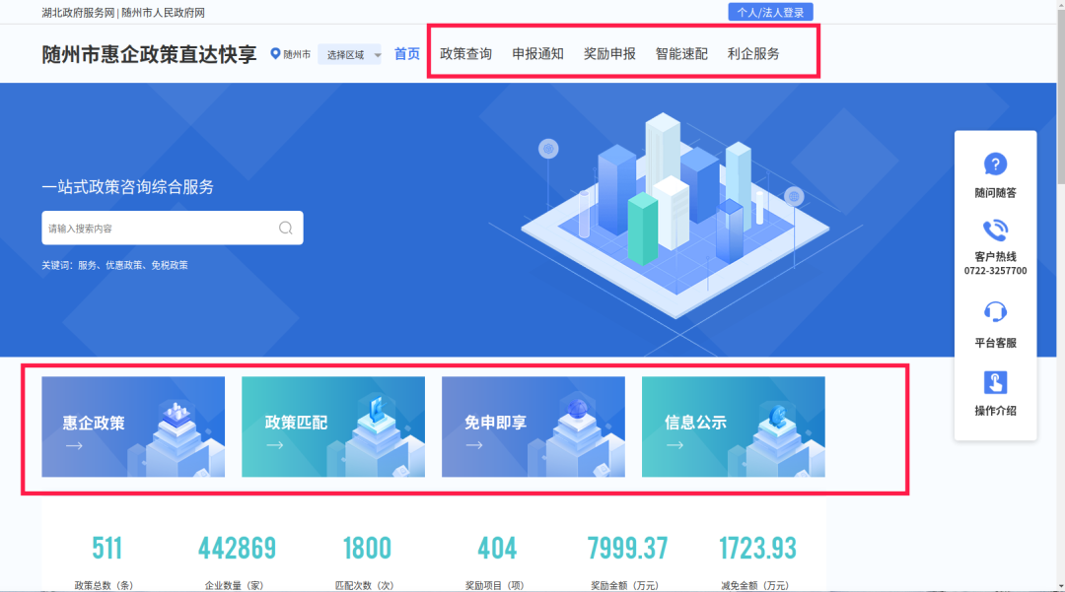Open the 惠企政策 banner tile
The width and height of the screenshot is (1065, 592).
coord(133,427)
